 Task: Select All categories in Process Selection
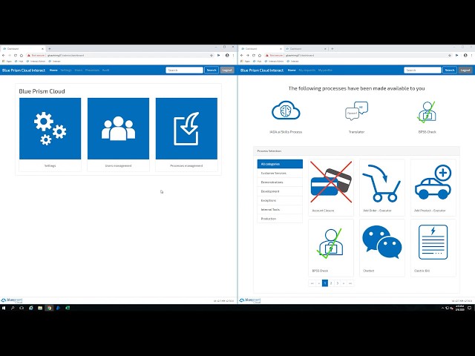click(x=280, y=164)
